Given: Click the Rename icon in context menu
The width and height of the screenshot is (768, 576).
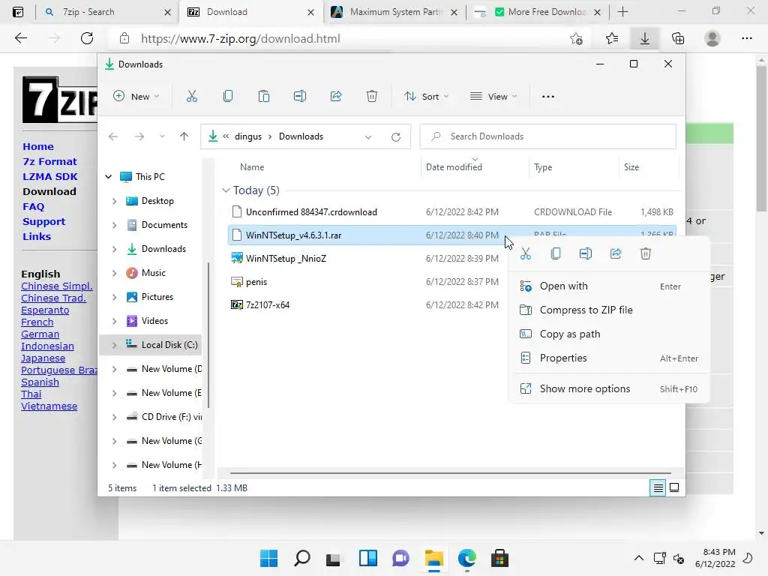Looking at the screenshot, I should click(585, 253).
